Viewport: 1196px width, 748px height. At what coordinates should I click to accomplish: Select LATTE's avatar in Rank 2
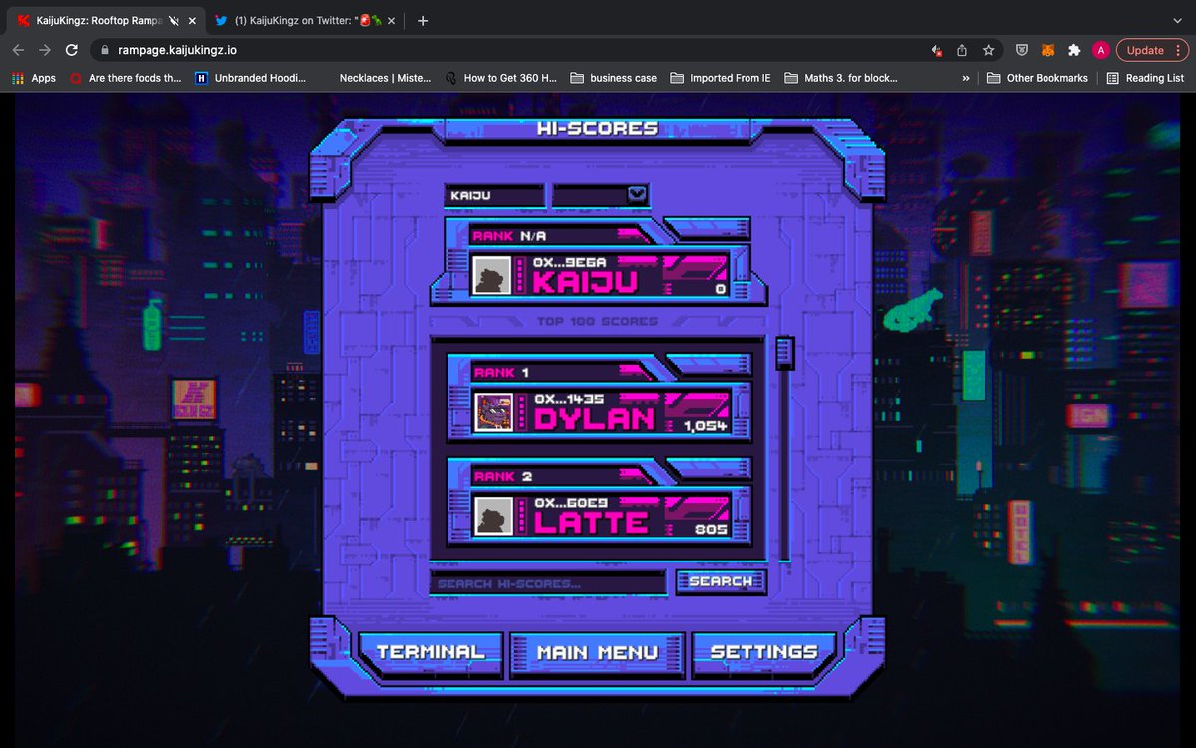coord(493,515)
